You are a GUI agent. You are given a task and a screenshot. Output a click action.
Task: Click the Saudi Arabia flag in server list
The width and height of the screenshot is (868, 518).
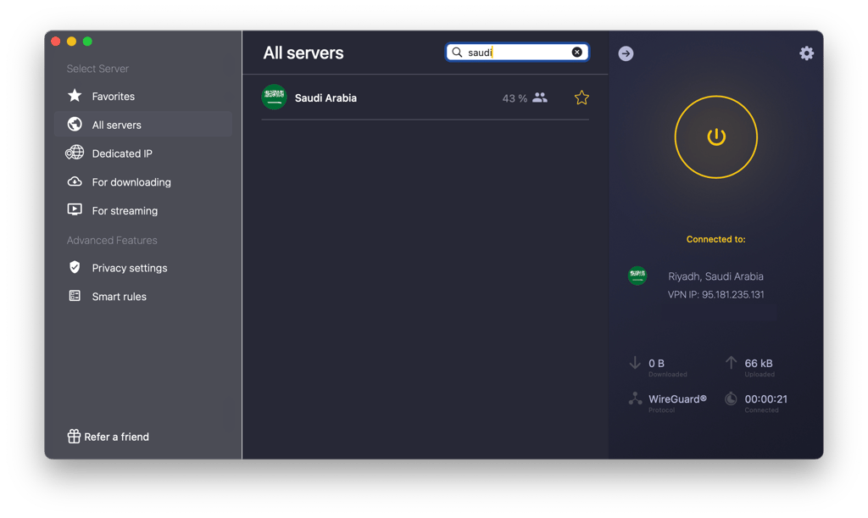(274, 97)
